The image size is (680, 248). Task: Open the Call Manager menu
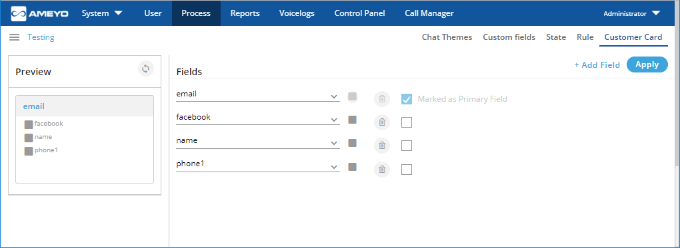click(x=429, y=13)
